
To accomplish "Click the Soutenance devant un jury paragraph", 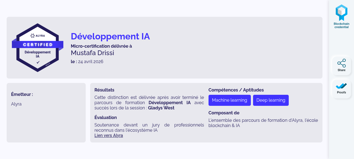I will point(149,128).
